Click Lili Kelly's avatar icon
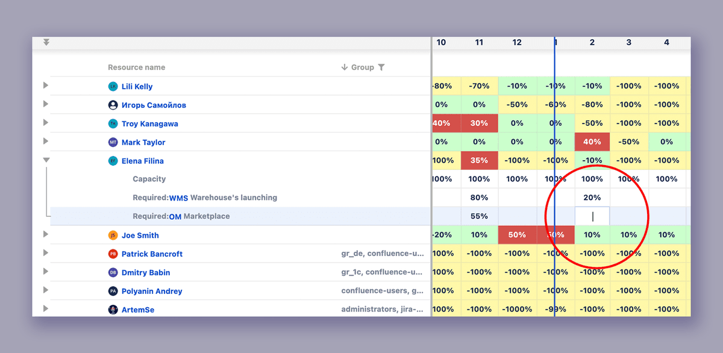Image resolution: width=723 pixels, height=353 pixels. 113,87
